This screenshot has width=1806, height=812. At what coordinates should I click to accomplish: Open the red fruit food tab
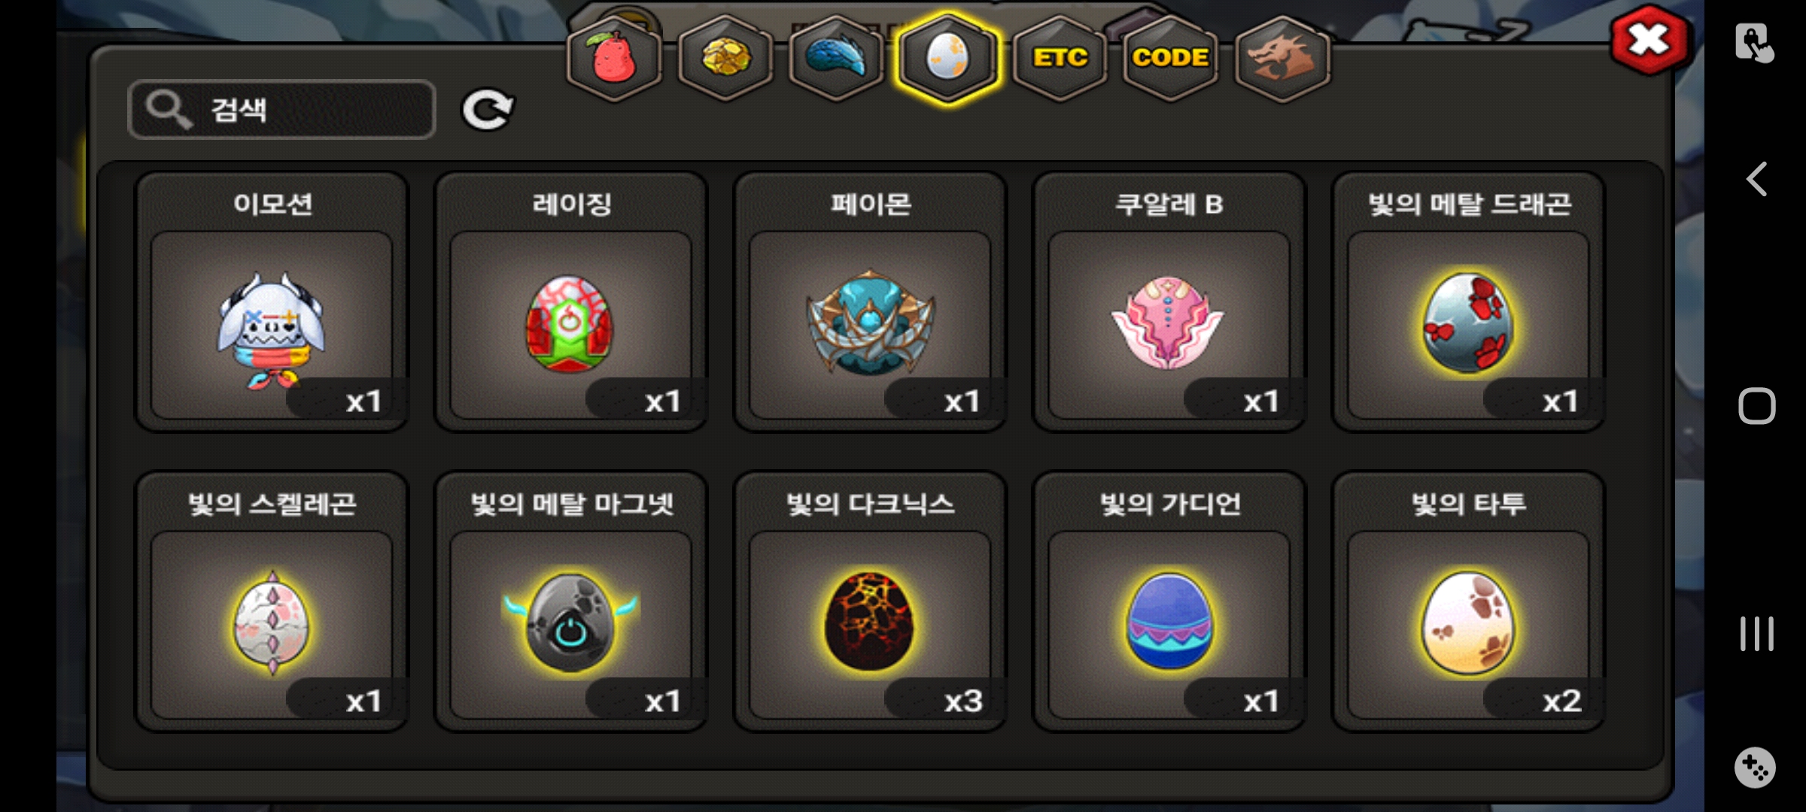click(x=615, y=58)
